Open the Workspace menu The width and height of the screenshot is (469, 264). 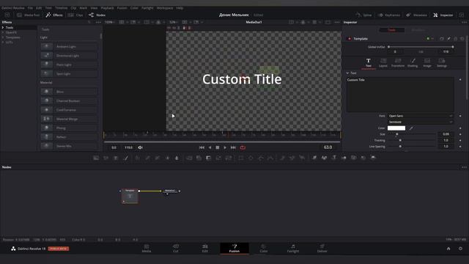165,8
